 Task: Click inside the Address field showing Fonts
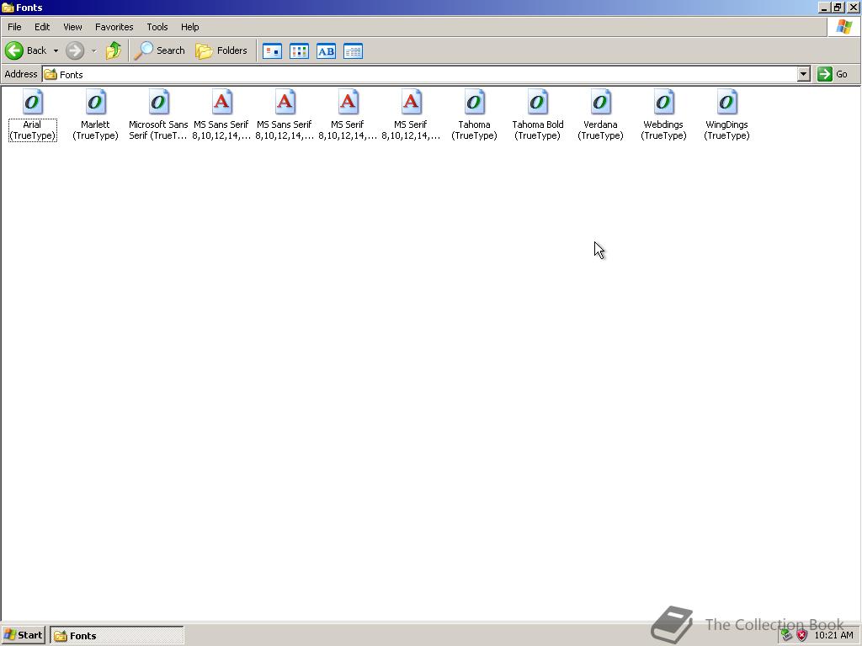pyautogui.click(x=420, y=74)
